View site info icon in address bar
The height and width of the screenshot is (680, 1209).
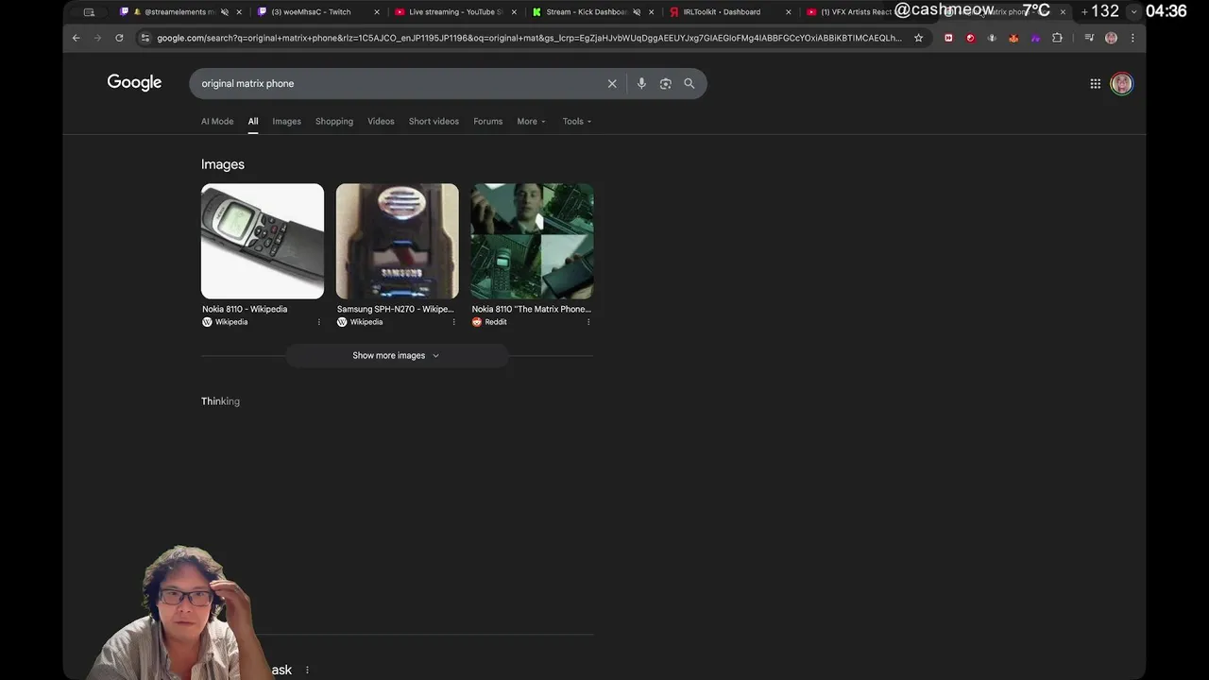(x=145, y=38)
